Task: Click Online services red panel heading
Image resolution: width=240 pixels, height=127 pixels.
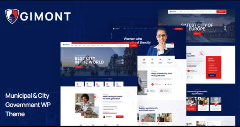Action: coord(212,60)
